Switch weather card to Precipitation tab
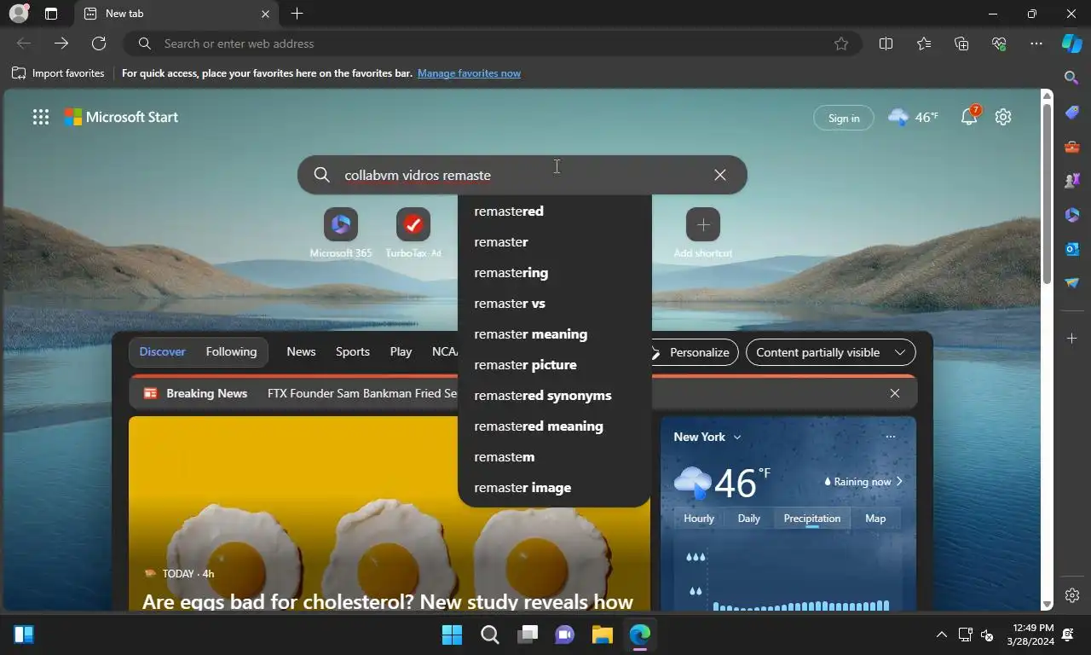Viewport: 1091px width, 655px height. tap(812, 518)
